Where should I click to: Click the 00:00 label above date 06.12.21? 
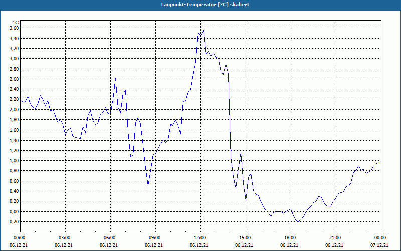tap(20, 238)
